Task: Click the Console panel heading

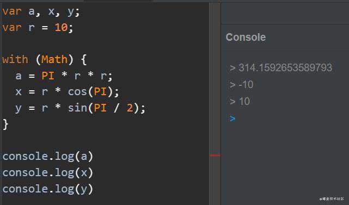Action: pyautogui.click(x=246, y=37)
